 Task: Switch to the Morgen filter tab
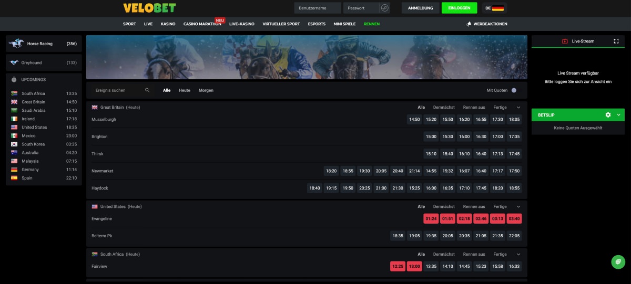tap(206, 90)
